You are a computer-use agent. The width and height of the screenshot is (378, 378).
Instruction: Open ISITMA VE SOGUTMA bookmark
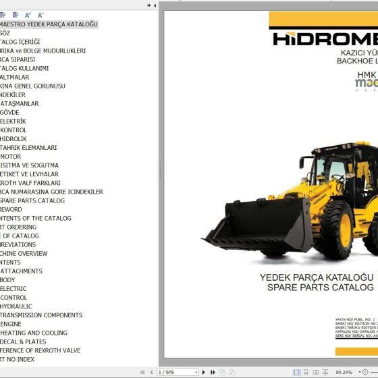click(x=30, y=165)
